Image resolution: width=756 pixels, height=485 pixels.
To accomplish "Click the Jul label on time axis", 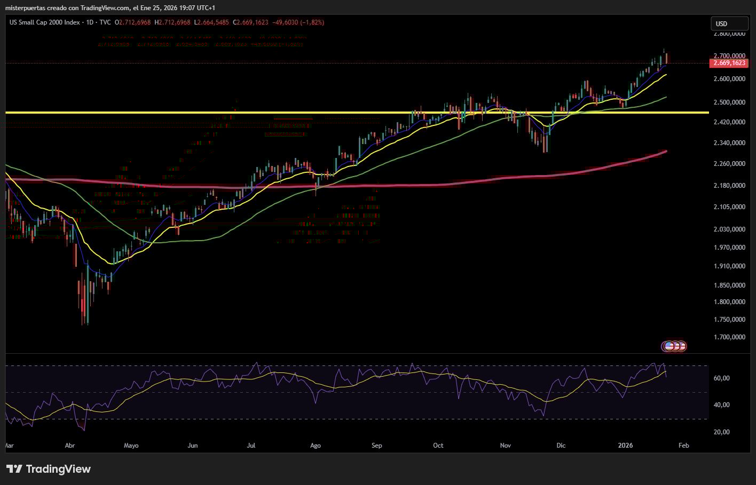I will 251,446.
